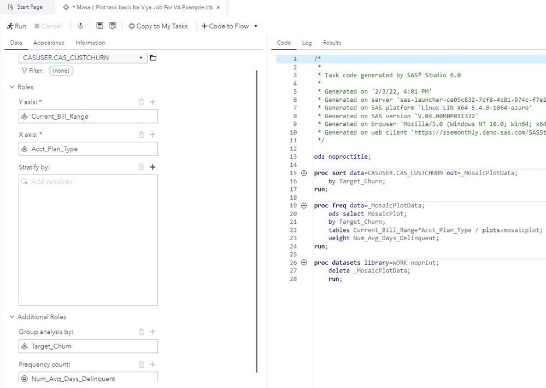Screen dimensions: 546x388
Task: Collapse the proc freq code block
Action: (304, 206)
